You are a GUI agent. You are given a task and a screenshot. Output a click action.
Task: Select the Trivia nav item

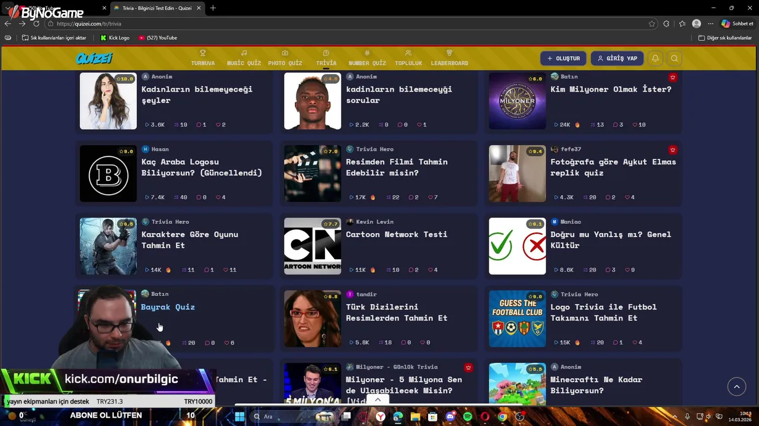pos(326,58)
